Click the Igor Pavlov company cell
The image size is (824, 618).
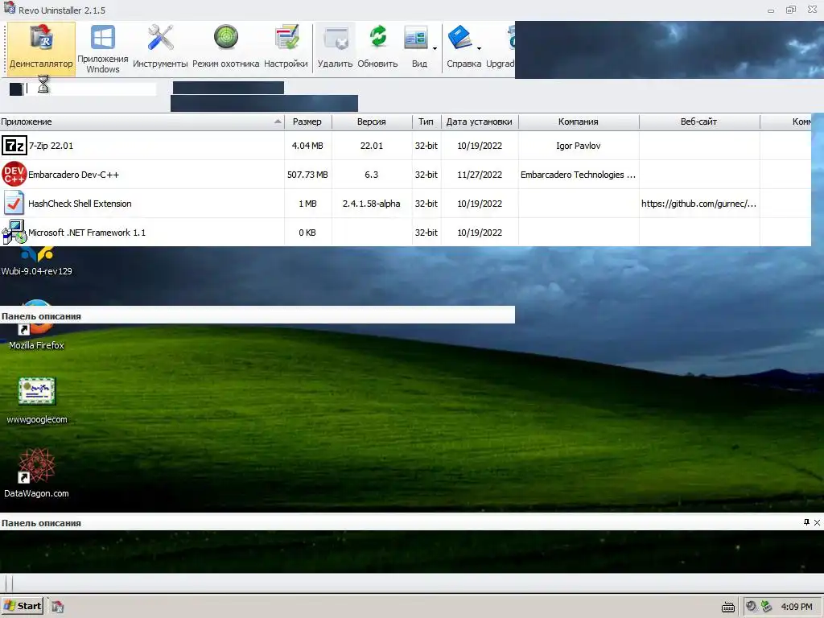click(578, 146)
